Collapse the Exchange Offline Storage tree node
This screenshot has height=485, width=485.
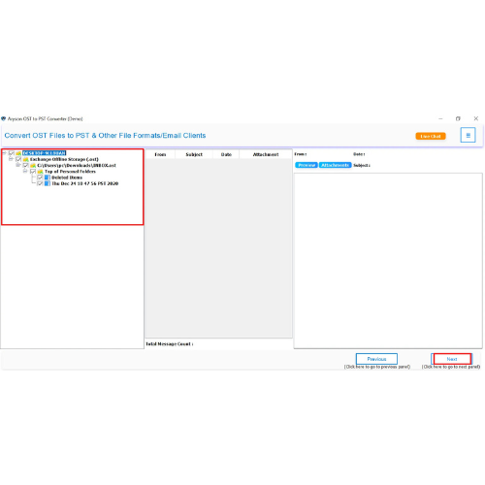[11, 159]
